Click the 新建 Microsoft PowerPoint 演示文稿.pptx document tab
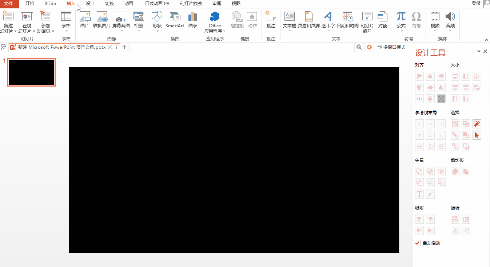Screen dimensions: 490x267 [x=61, y=47]
